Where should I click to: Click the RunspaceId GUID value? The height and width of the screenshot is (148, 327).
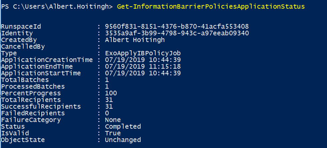(x=177, y=26)
